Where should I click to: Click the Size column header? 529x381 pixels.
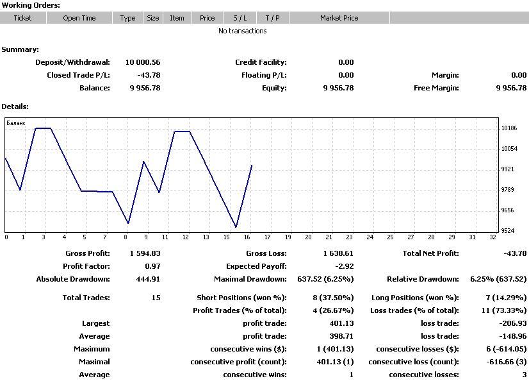(x=153, y=18)
